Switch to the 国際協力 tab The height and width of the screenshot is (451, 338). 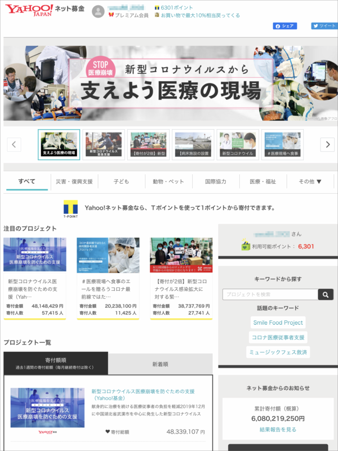(216, 182)
